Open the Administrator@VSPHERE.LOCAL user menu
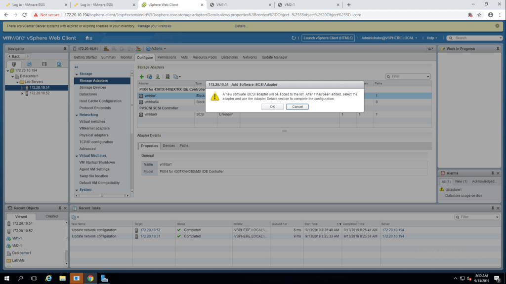 [x=389, y=38]
